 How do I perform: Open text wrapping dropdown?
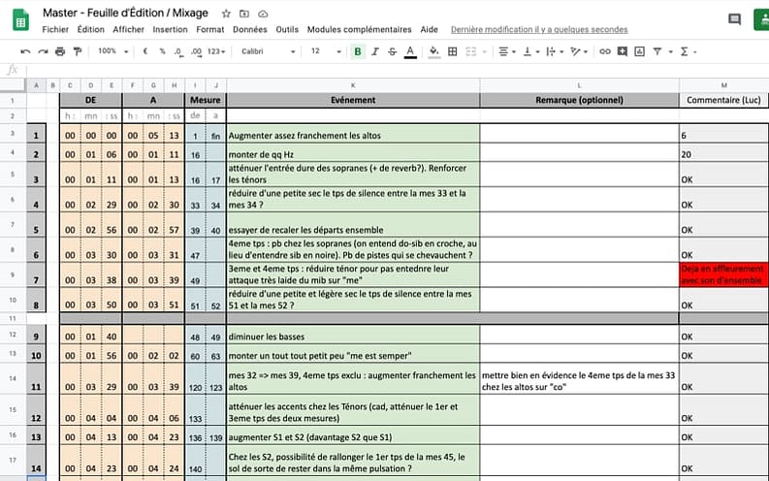(554, 51)
